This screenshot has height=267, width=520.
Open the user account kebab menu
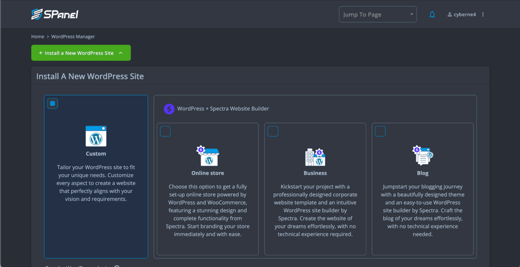click(x=483, y=15)
